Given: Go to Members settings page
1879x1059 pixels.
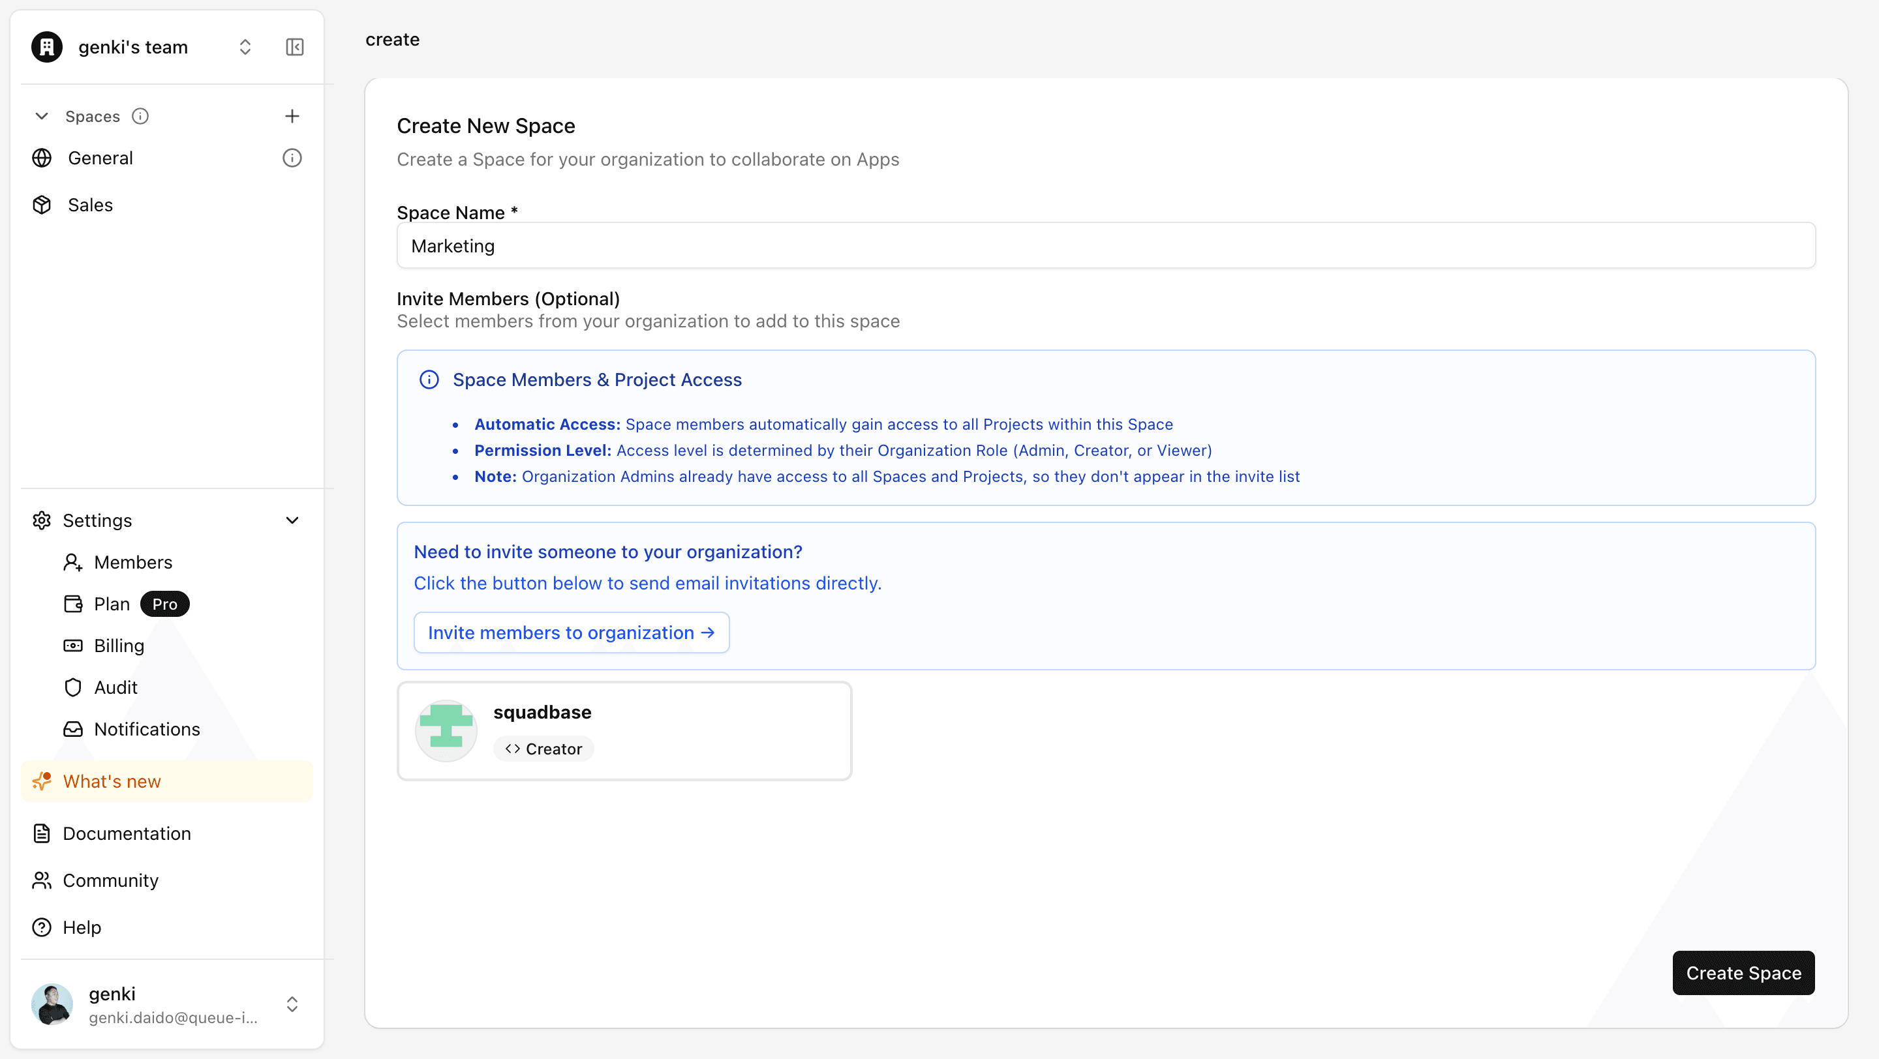Looking at the screenshot, I should tap(132, 562).
